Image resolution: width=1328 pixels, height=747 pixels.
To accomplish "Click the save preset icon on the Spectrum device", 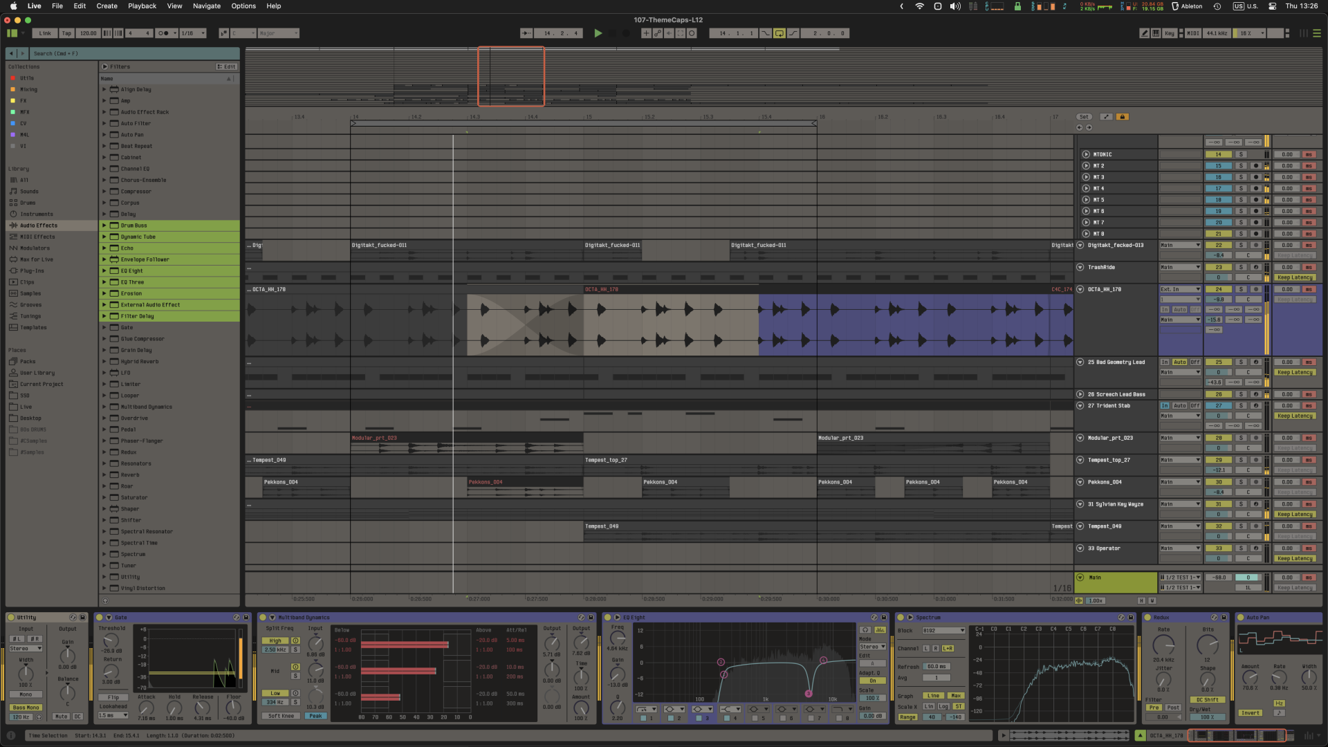I will [1131, 618].
